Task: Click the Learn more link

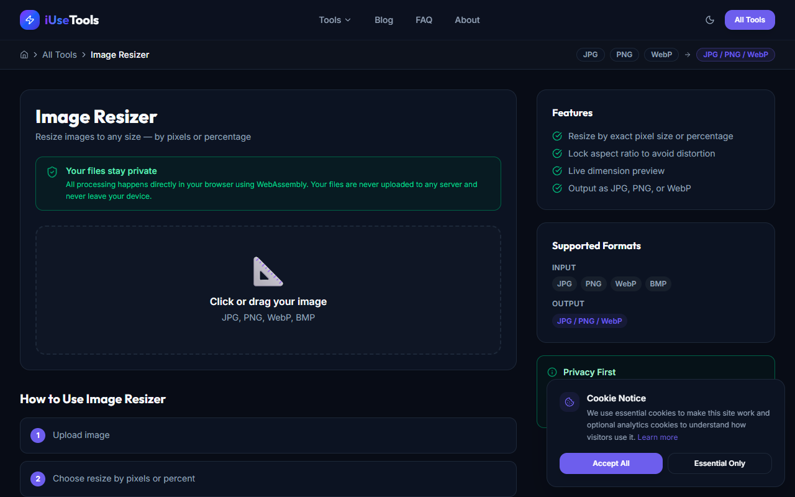Action: coord(657,437)
